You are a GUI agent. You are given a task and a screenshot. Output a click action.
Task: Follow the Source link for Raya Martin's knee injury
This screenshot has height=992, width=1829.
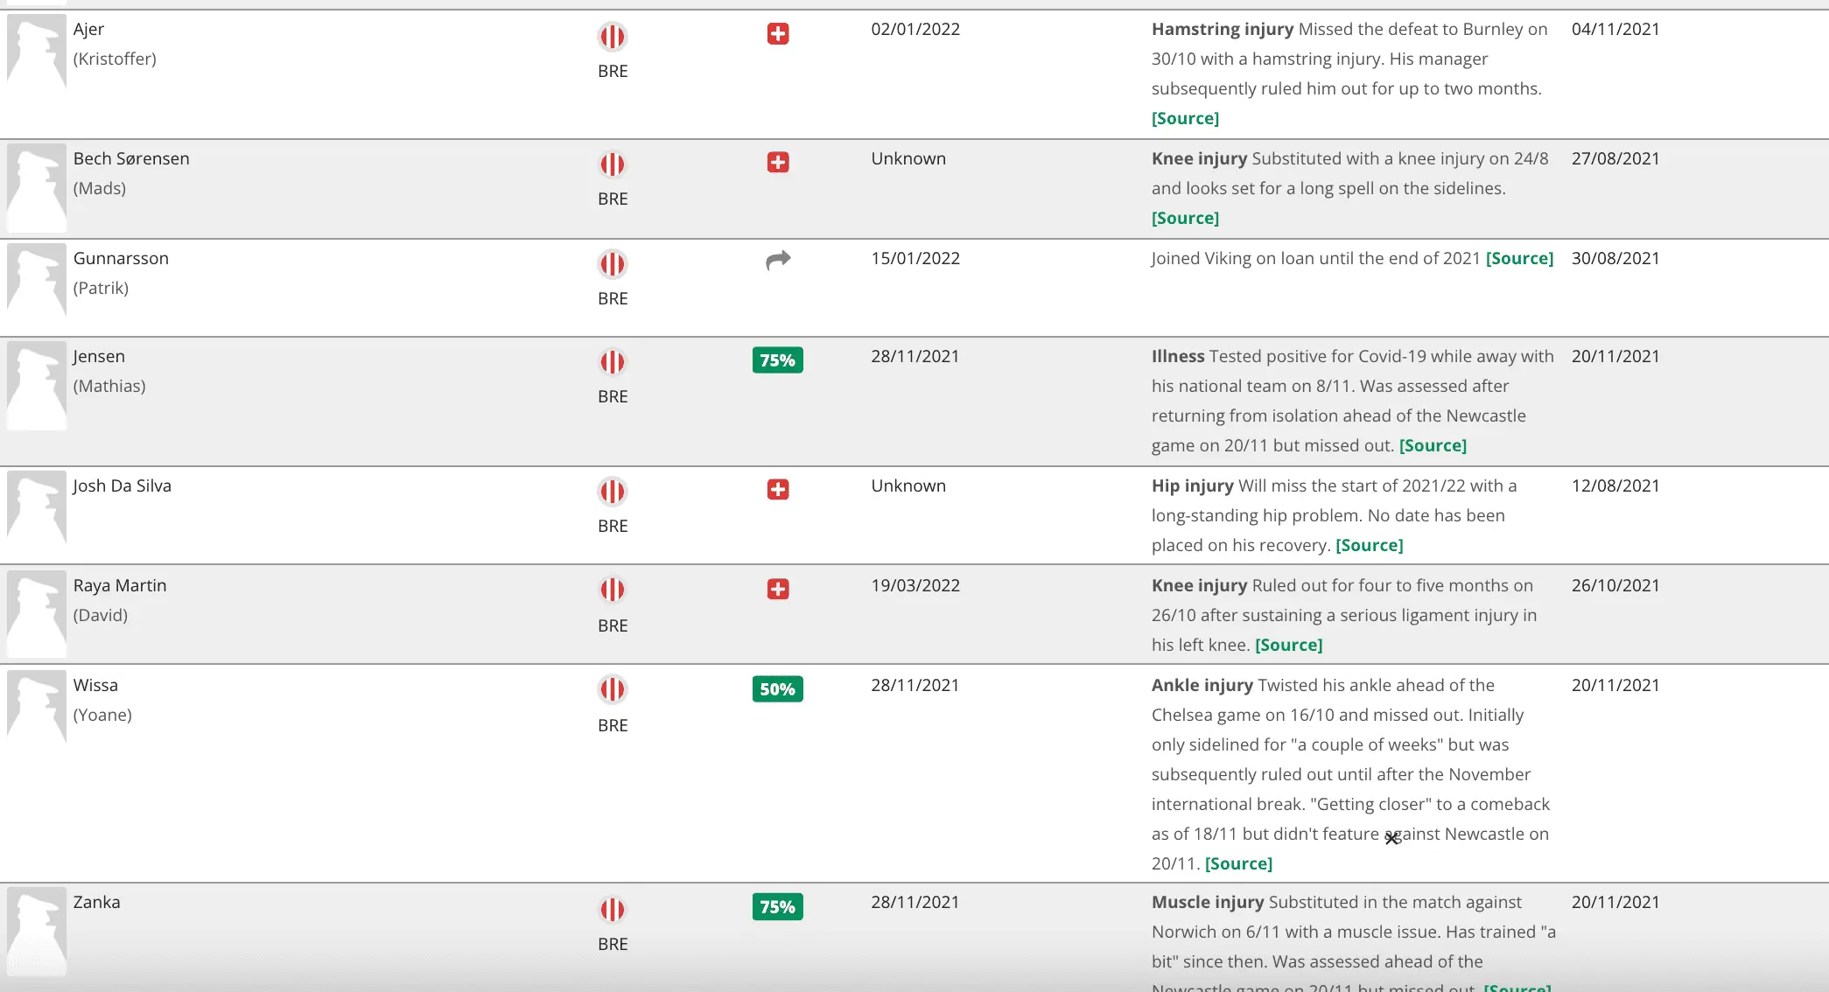[x=1288, y=645]
